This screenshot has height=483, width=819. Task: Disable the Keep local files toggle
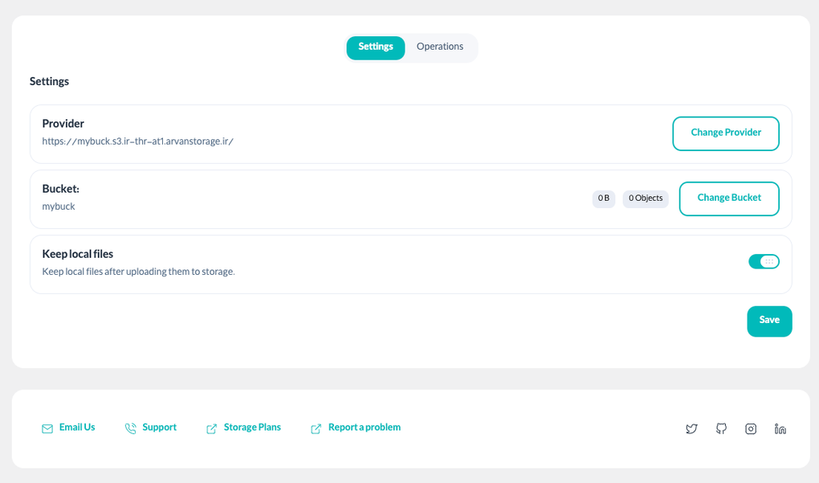click(x=764, y=261)
